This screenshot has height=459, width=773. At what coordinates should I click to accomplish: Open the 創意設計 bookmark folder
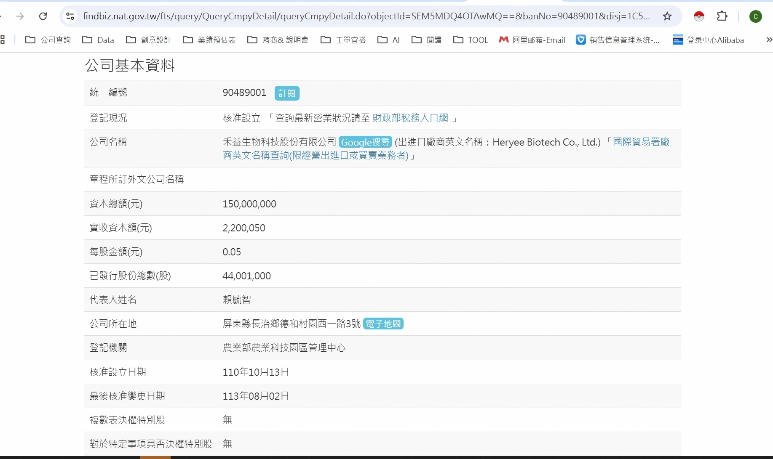tap(149, 40)
